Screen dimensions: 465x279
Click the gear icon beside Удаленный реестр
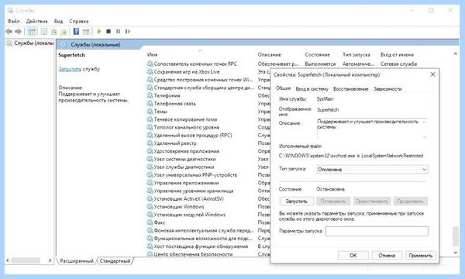tap(150, 143)
